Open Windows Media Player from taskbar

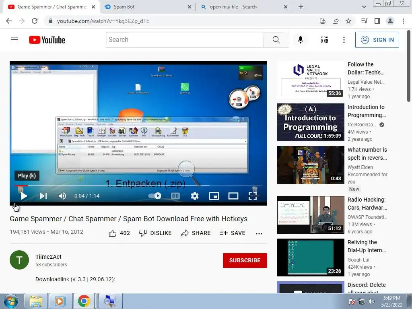coord(60,301)
